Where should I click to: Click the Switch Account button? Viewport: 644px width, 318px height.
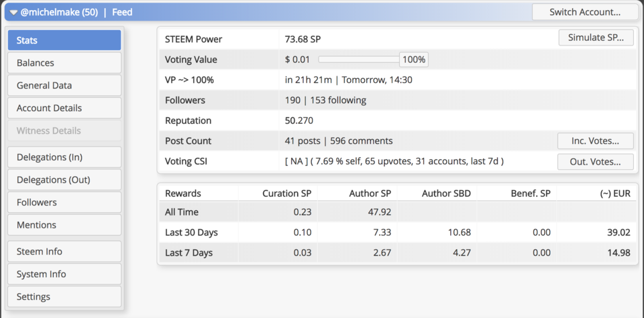[x=585, y=12]
